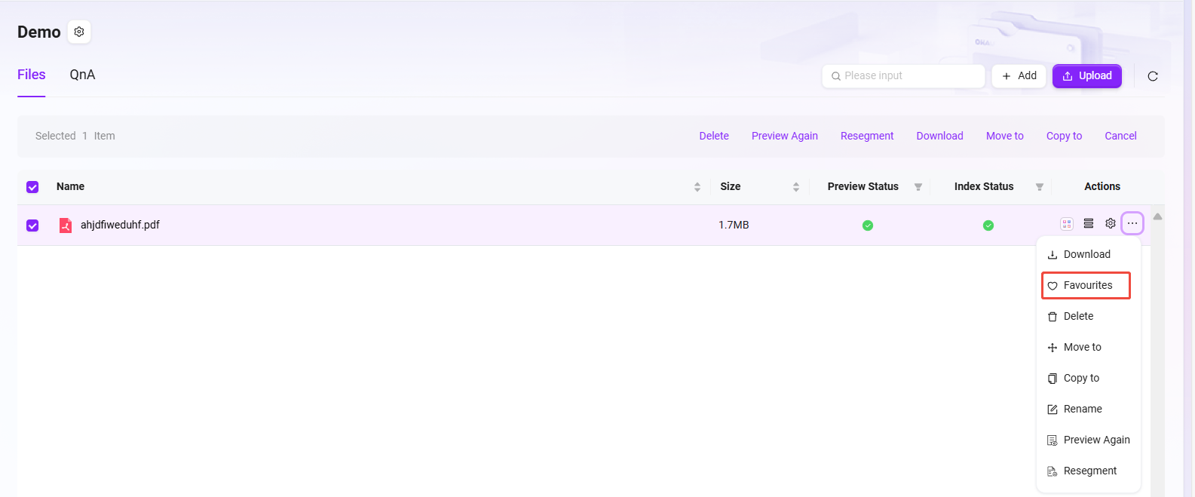The image size is (1195, 497).
Task: Click the green Index Status checkmark
Action: tap(988, 225)
